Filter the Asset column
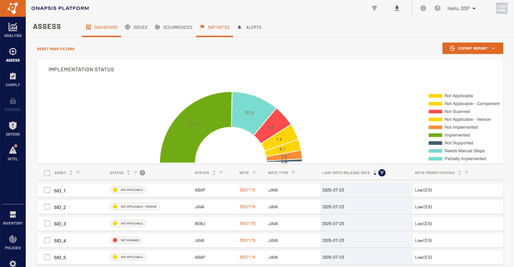Image resolution: width=514 pixels, height=267 pixels. click(x=78, y=173)
